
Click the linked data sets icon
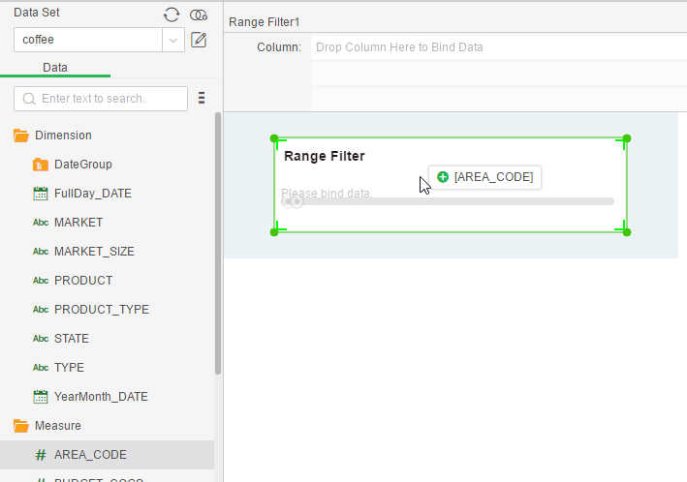click(199, 14)
